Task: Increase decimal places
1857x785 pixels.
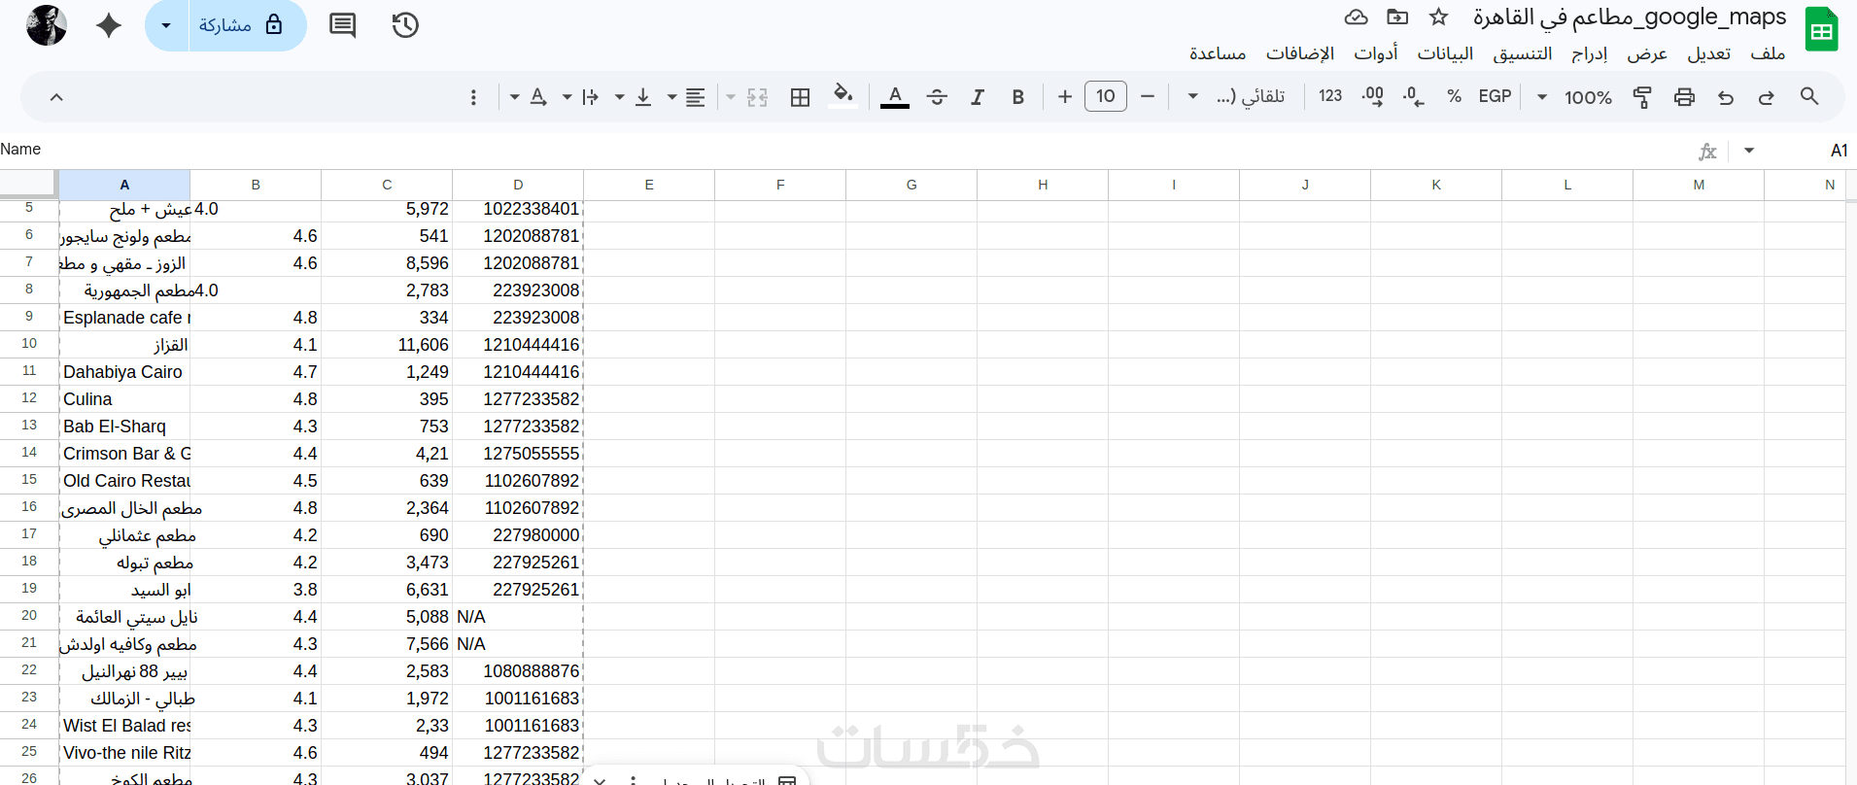Action: 1372,96
